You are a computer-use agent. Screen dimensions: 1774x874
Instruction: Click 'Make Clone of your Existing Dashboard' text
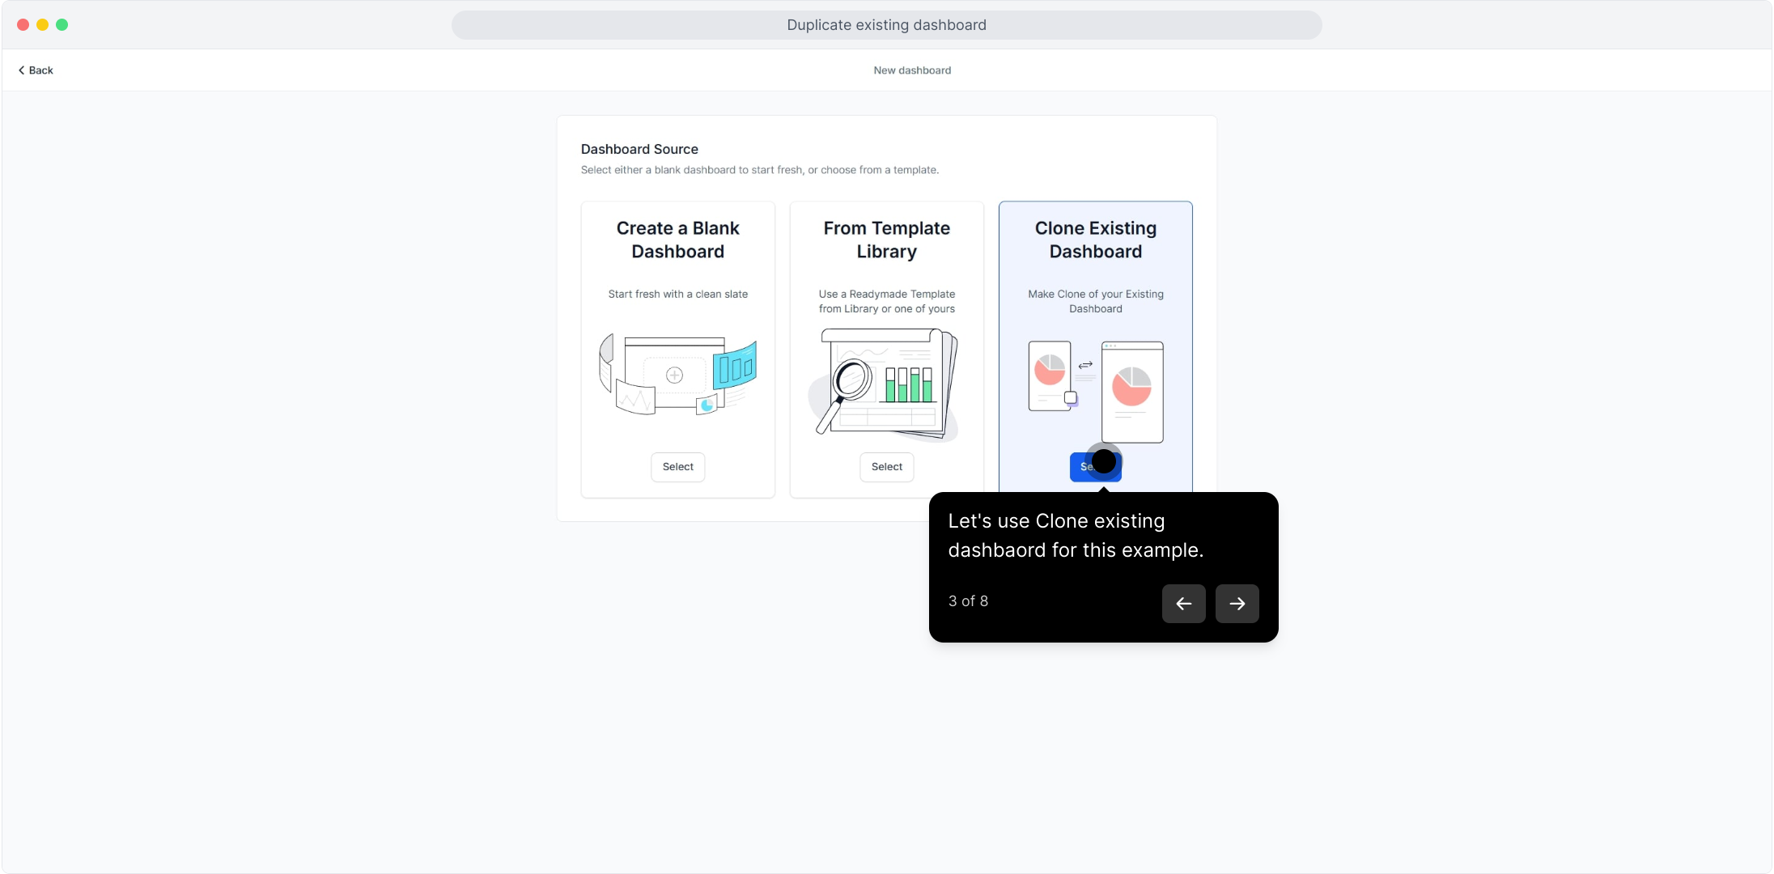click(1095, 301)
